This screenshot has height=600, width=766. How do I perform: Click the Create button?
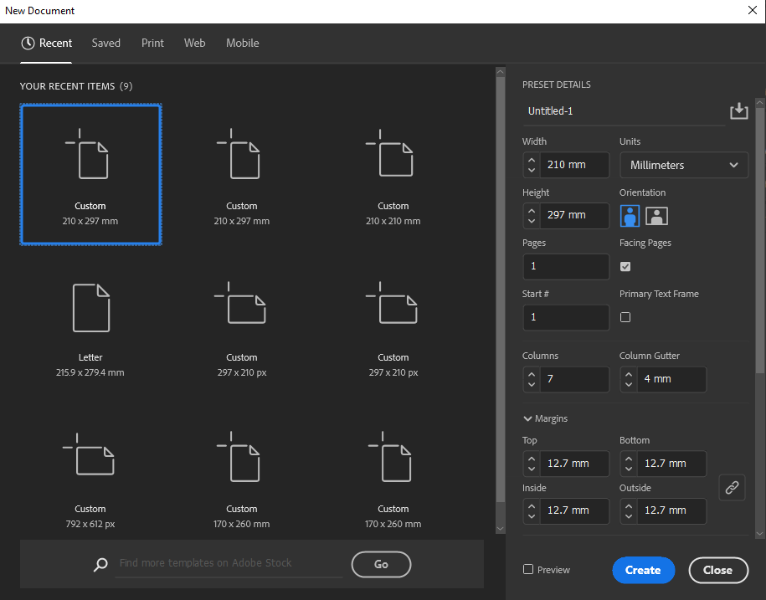[643, 570]
